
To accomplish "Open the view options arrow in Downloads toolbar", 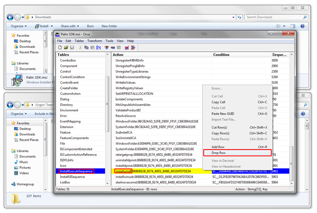I will click(x=284, y=26).
